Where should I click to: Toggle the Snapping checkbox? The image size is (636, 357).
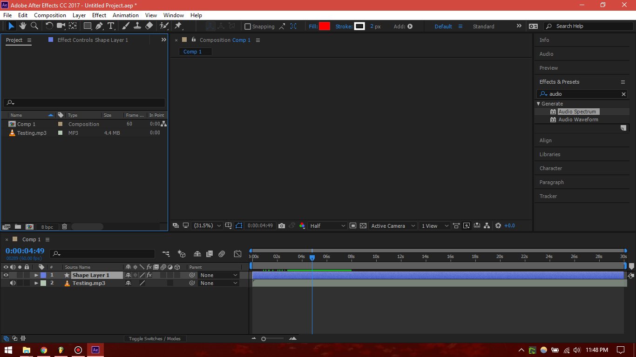[x=248, y=26]
